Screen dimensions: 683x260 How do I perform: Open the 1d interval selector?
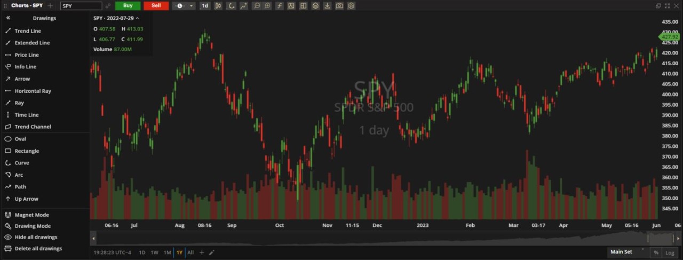[205, 6]
